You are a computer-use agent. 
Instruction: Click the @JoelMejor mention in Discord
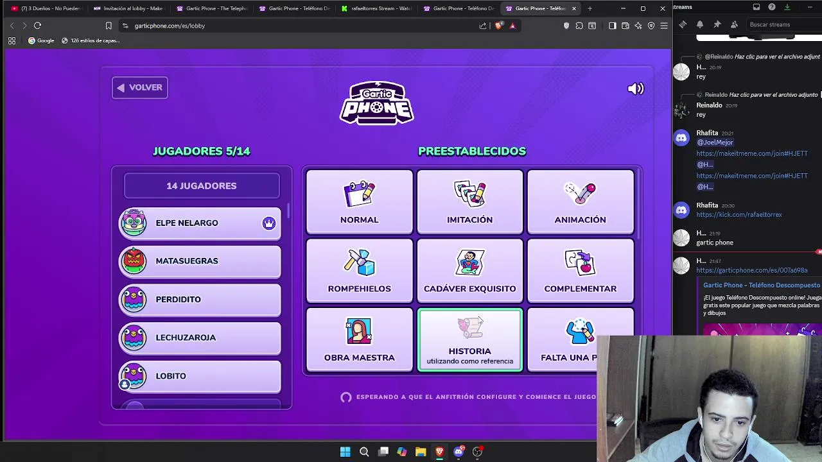click(x=715, y=142)
